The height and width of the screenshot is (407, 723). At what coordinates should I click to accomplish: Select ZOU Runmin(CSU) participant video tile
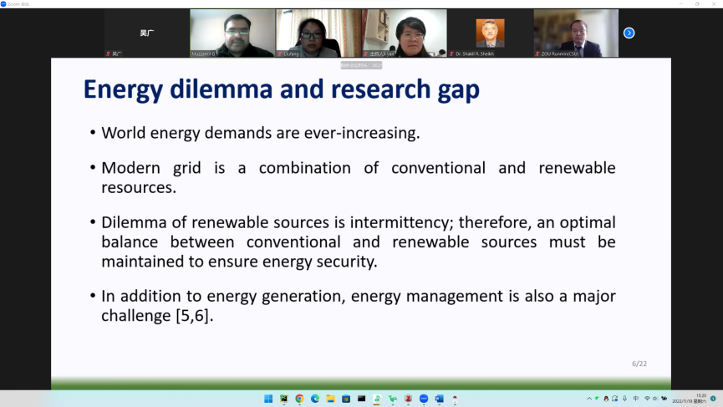(576, 33)
